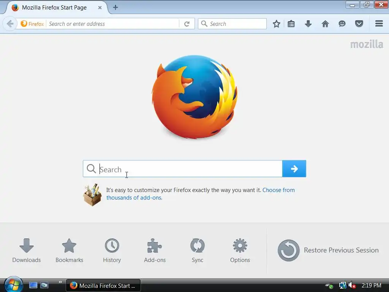Click the back navigation arrow
Screen dimensions: 389x292
[x=10, y=24]
